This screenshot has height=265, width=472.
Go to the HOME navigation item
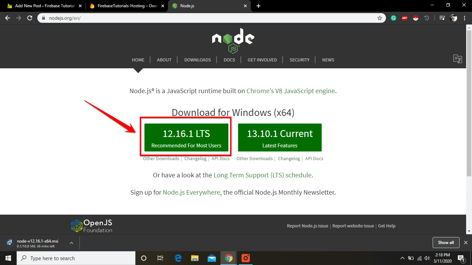pos(138,60)
